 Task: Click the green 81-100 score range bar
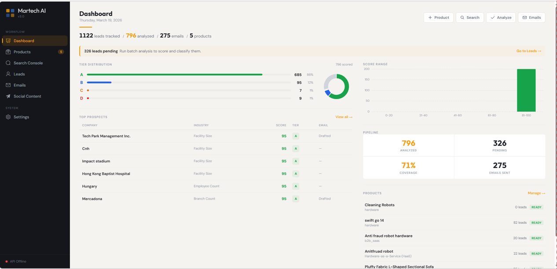tap(526, 90)
